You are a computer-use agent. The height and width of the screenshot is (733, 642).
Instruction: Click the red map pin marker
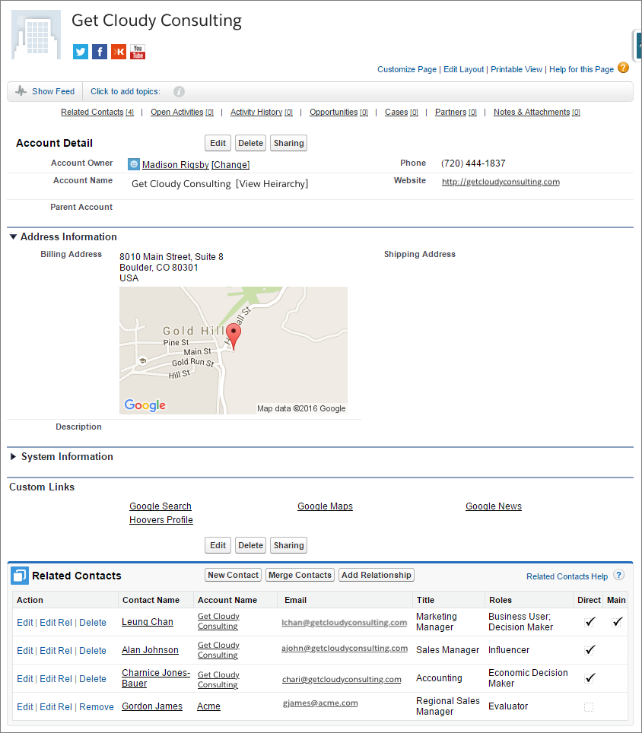[234, 337]
